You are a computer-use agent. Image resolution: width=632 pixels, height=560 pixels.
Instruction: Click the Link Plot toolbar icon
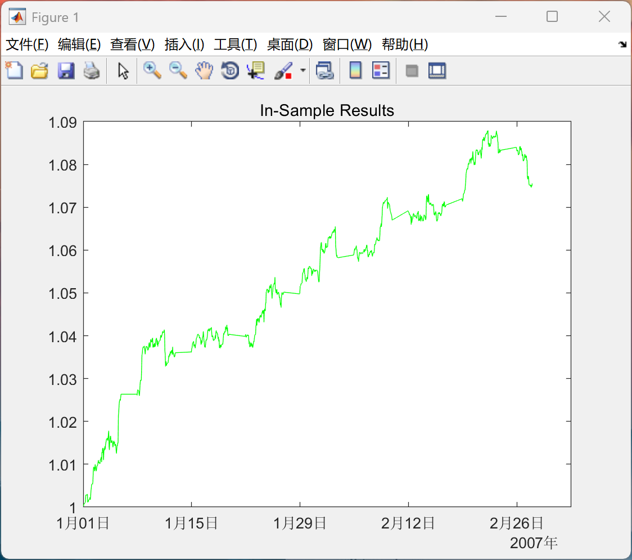324,70
